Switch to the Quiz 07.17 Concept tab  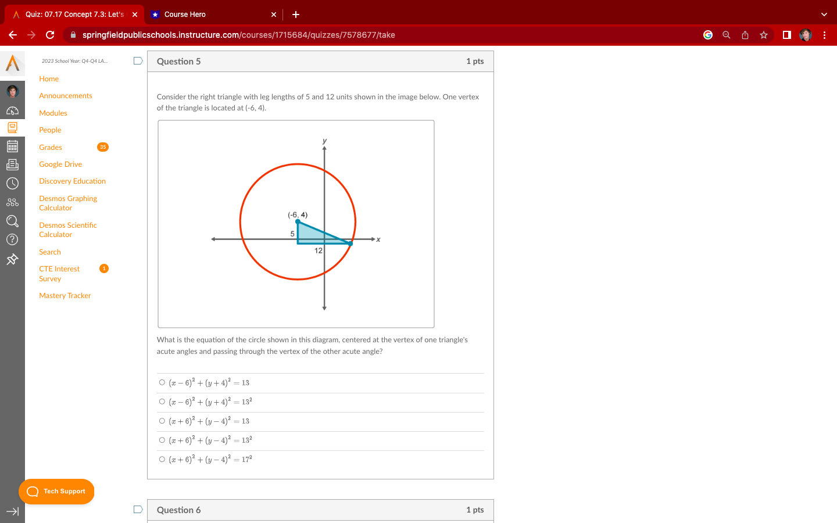click(x=74, y=15)
